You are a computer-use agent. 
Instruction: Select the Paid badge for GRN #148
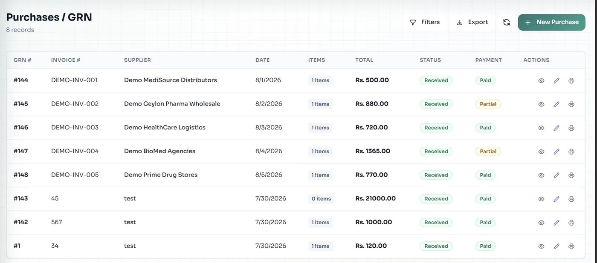pyautogui.click(x=485, y=175)
